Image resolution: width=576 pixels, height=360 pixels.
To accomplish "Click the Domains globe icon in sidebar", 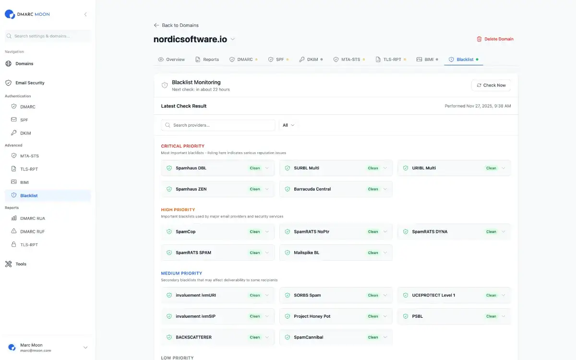I will point(8,63).
